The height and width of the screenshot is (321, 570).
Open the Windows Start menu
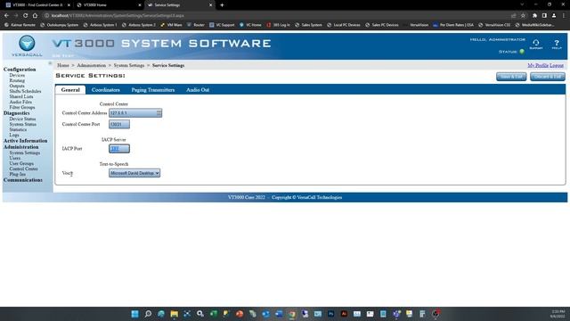point(134,314)
